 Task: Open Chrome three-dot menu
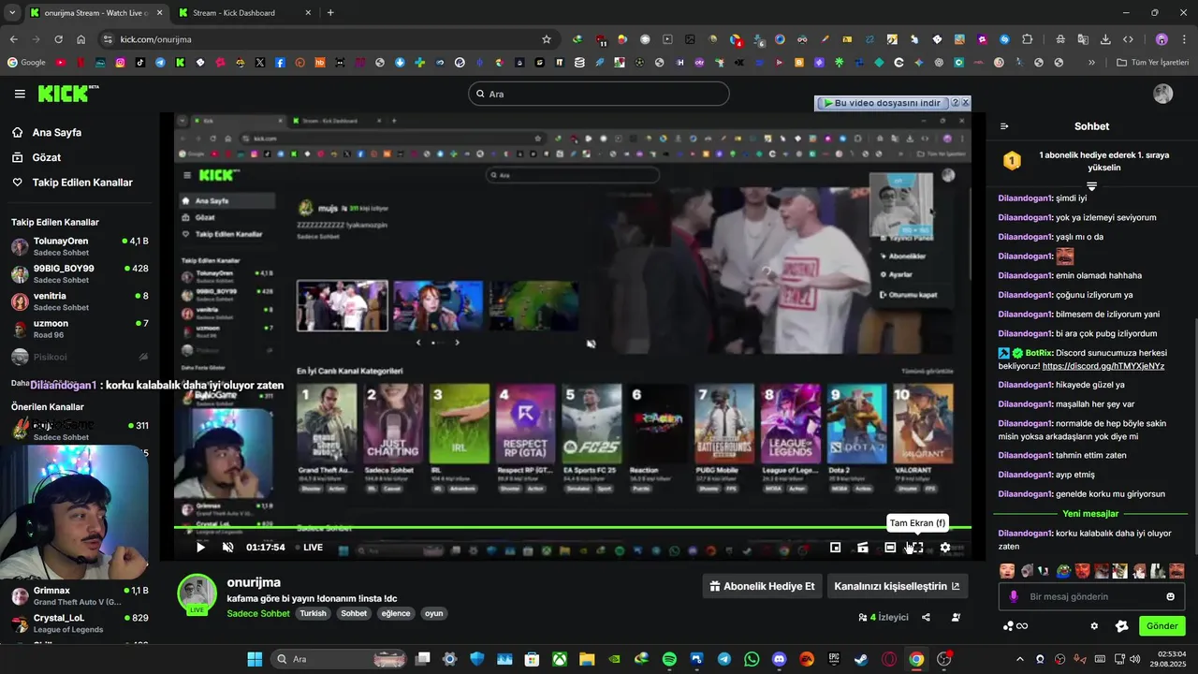tap(1183, 39)
